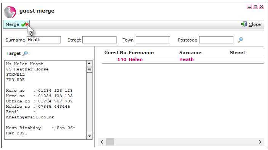This screenshot has width=268, height=150.
Task: Click the search magnifier next to Postcode
Action: (240, 40)
